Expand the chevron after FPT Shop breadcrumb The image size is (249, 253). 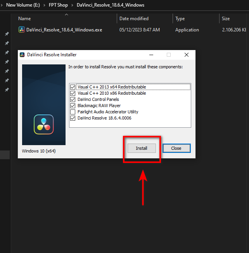click(x=72, y=5)
